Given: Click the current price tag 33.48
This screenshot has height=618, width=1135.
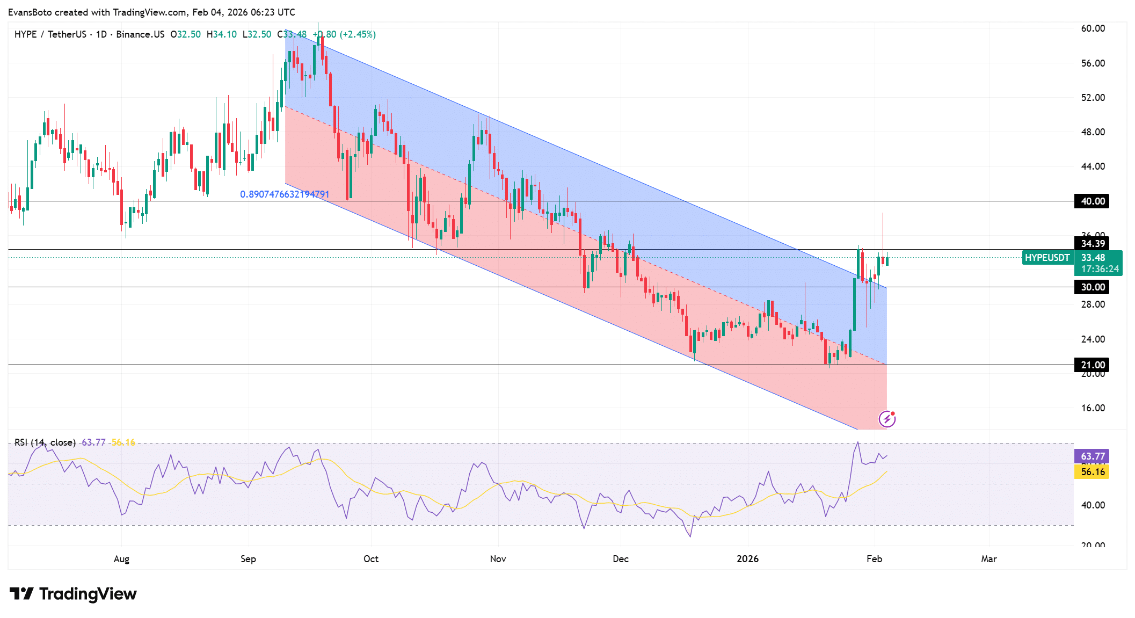Looking at the screenshot, I should click(1093, 258).
